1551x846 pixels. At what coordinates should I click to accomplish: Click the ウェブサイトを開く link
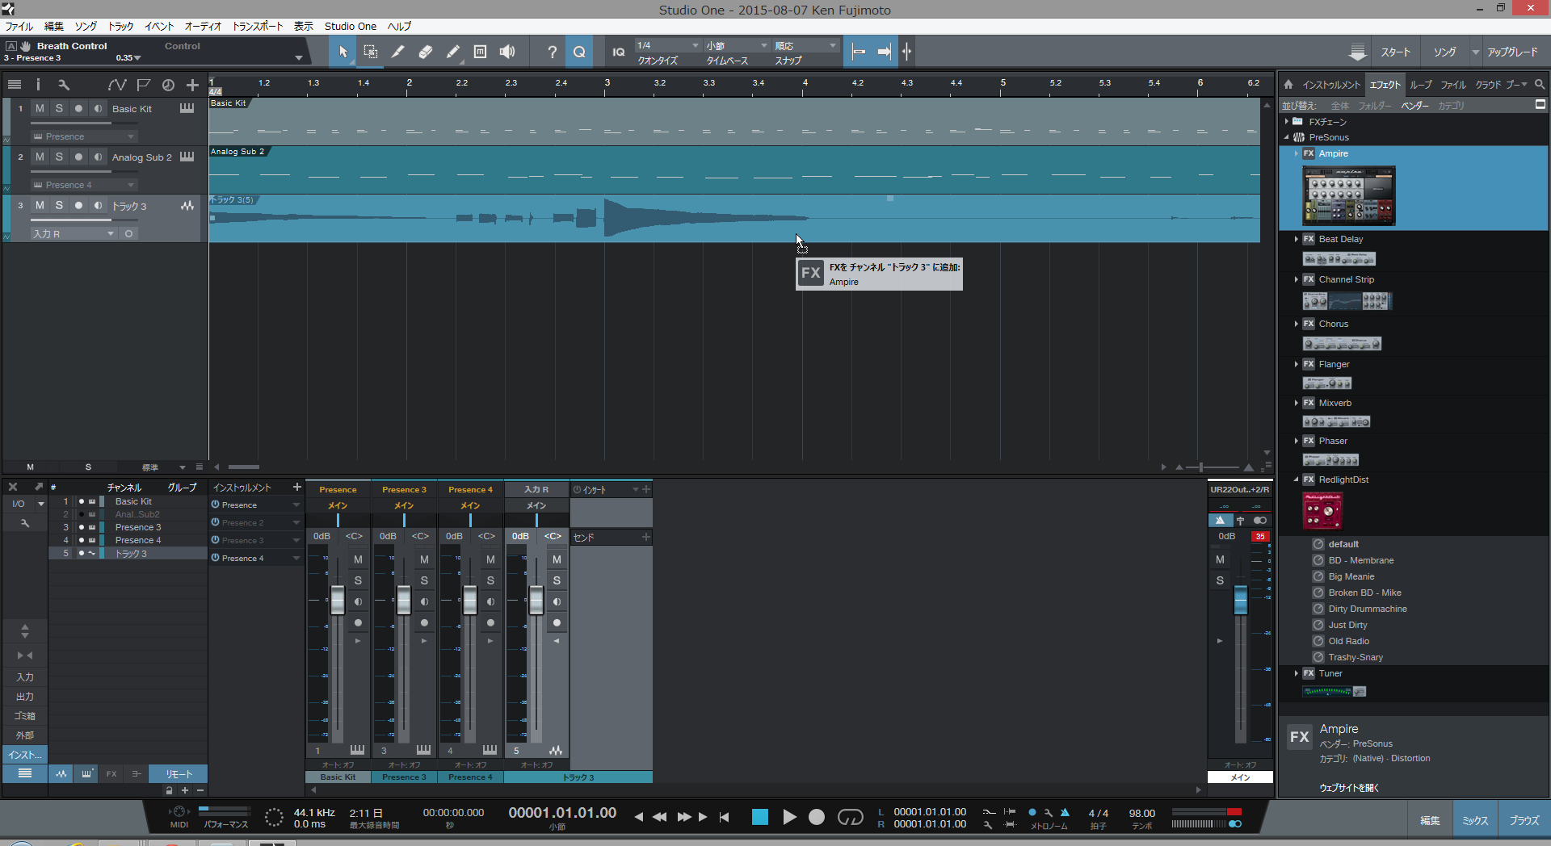1349,788
